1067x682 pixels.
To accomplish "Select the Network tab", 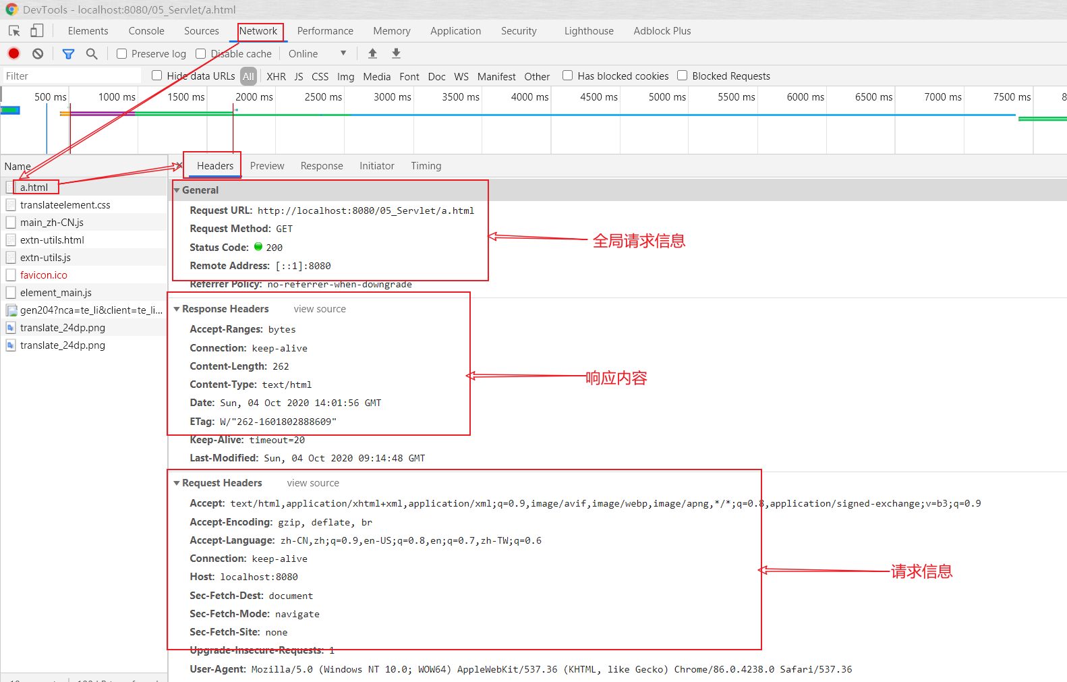I will (258, 31).
